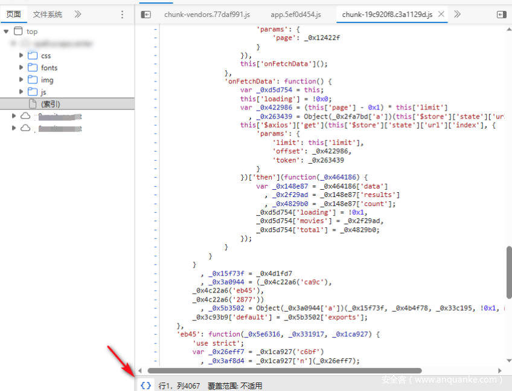The height and width of the screenshot is (391, 512).
Task: Toggle the debugger sidebar icon at right
Action: 501,15
